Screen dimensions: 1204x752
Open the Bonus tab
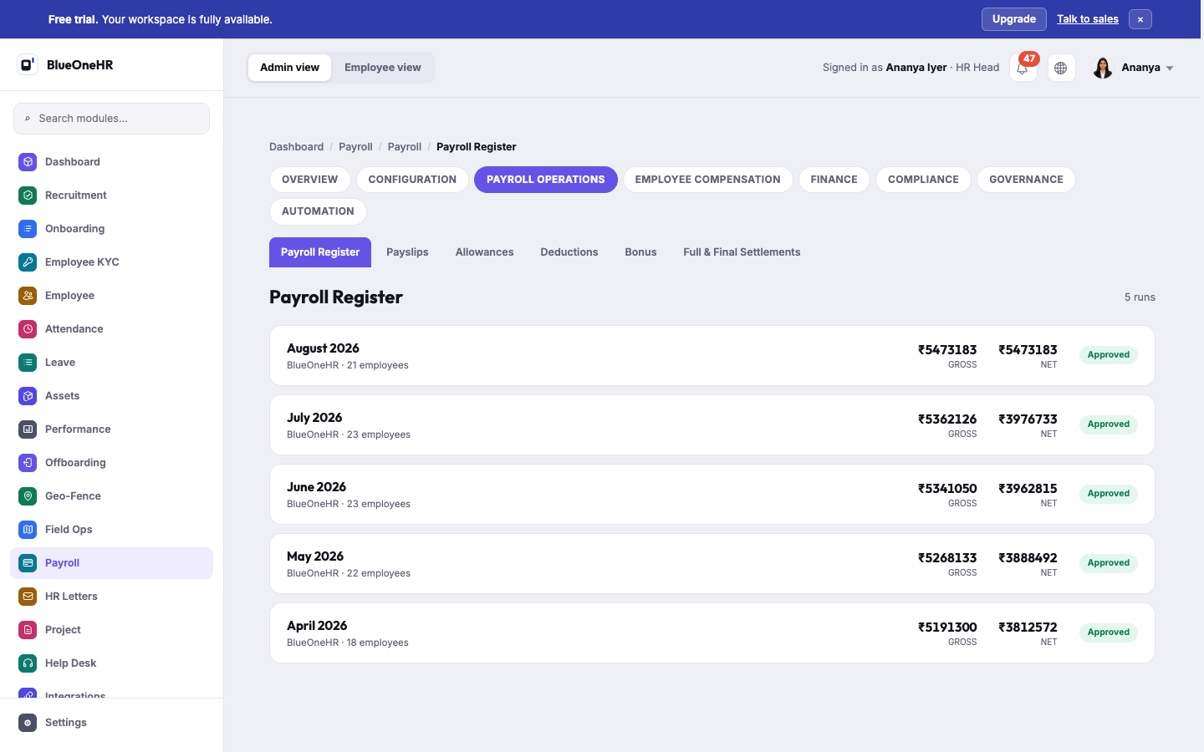[640, 252]
